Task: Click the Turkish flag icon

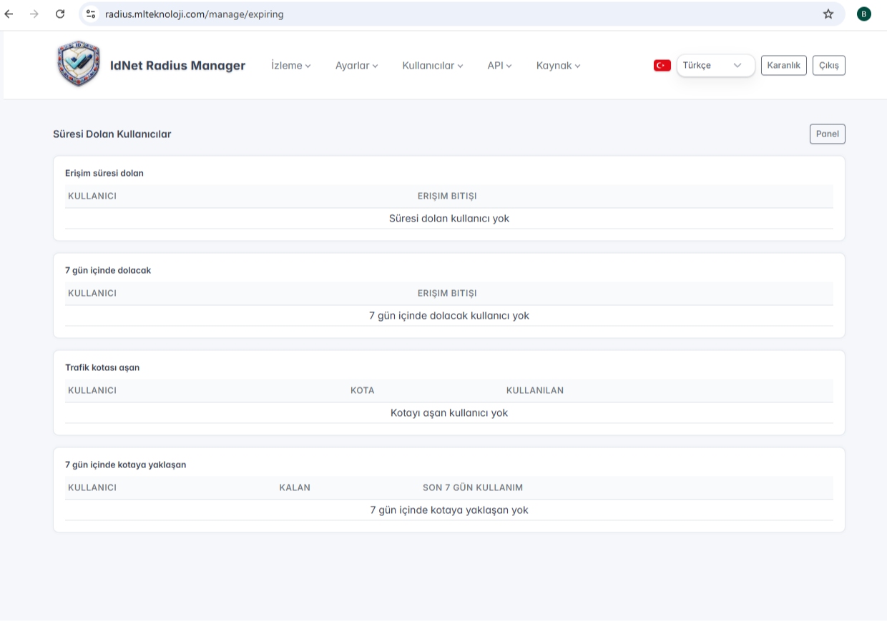Action: 662,65
